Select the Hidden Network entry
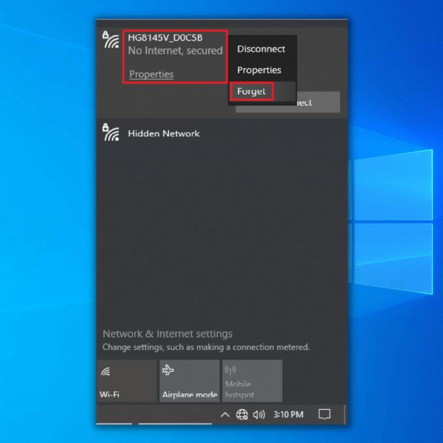 click(221, 134)
